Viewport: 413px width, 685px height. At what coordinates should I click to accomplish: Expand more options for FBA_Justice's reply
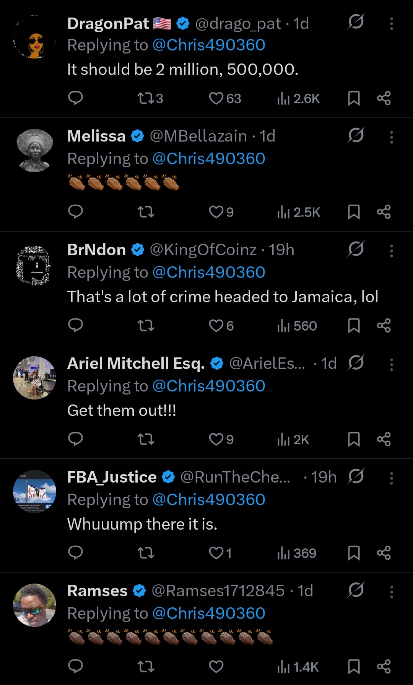(391, 478)
